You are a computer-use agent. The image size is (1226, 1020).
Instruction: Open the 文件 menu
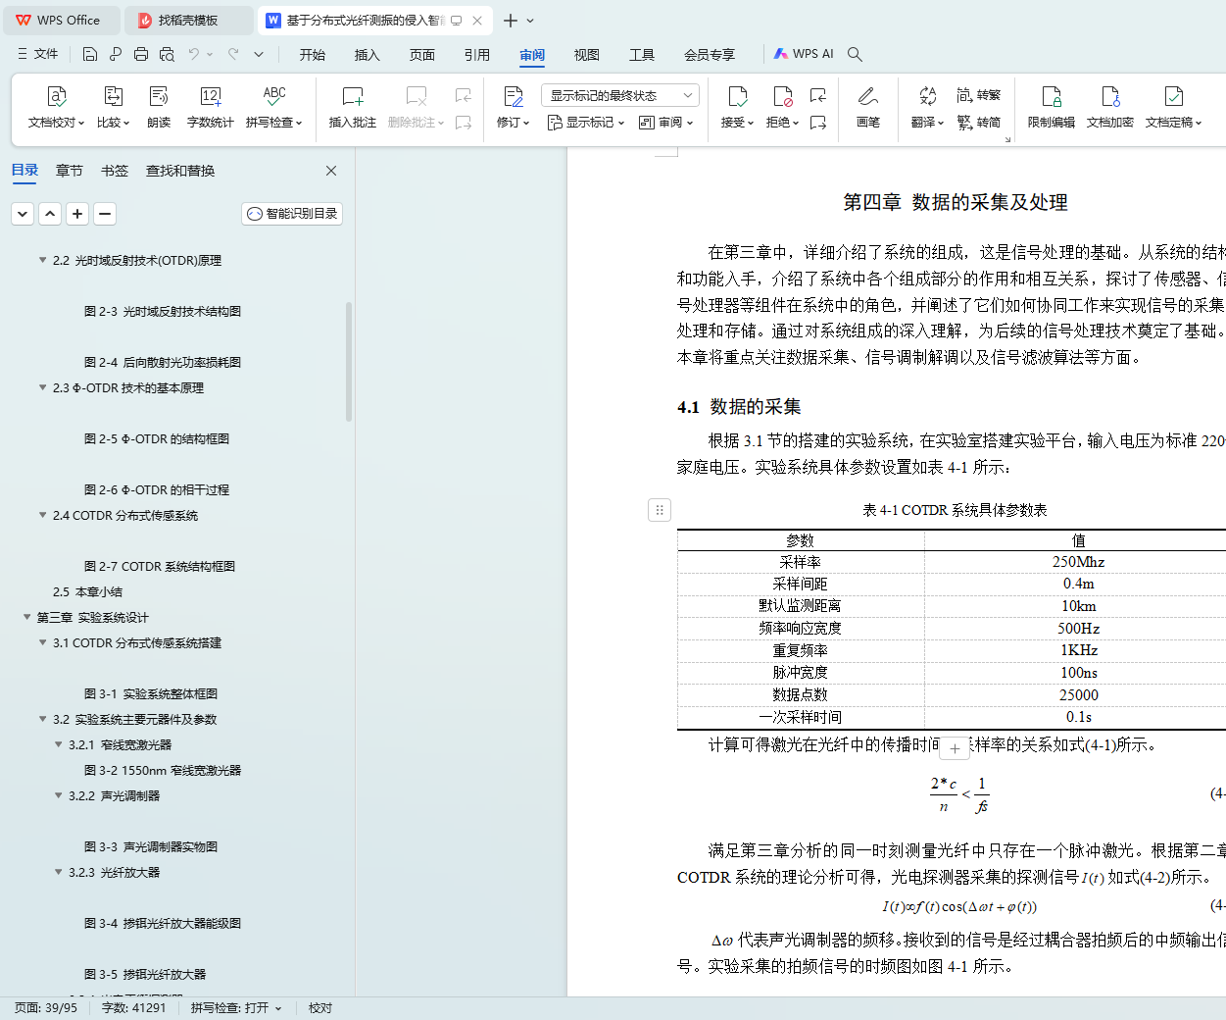tap(38, 54)
